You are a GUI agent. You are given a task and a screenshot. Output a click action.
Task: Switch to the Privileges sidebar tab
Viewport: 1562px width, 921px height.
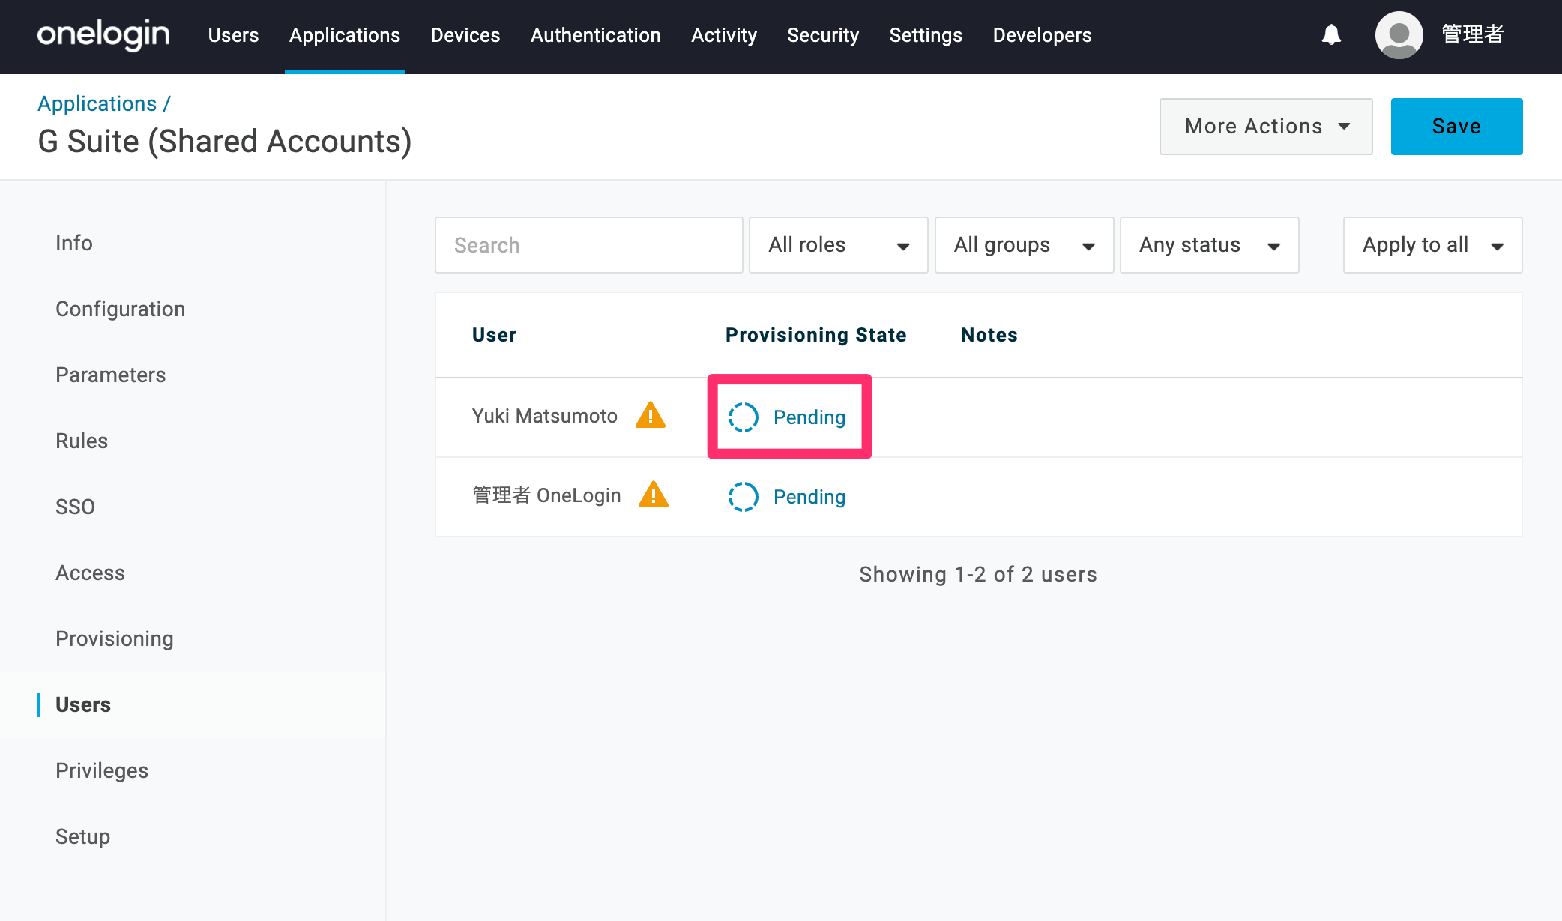point(102,770)
